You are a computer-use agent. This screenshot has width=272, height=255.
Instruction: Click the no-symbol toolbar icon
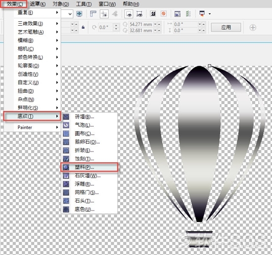pyautogui.click(x=164, y=13)
